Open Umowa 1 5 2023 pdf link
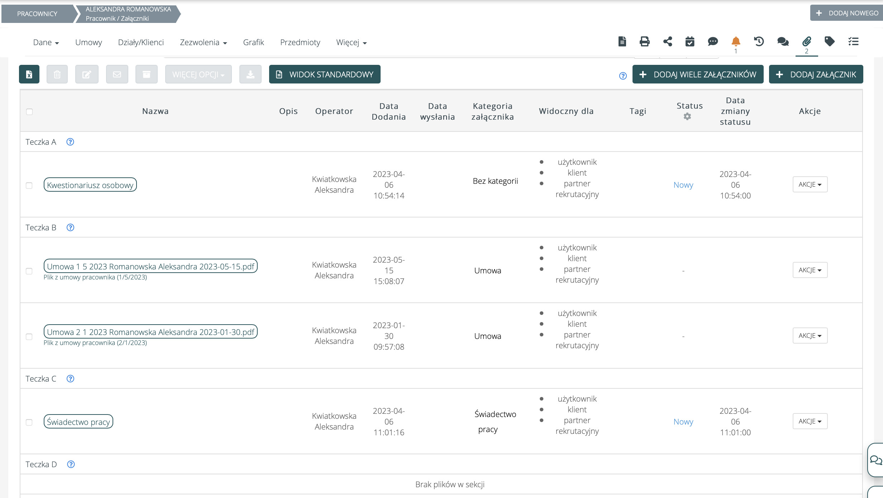 click(x=151, y=267)
